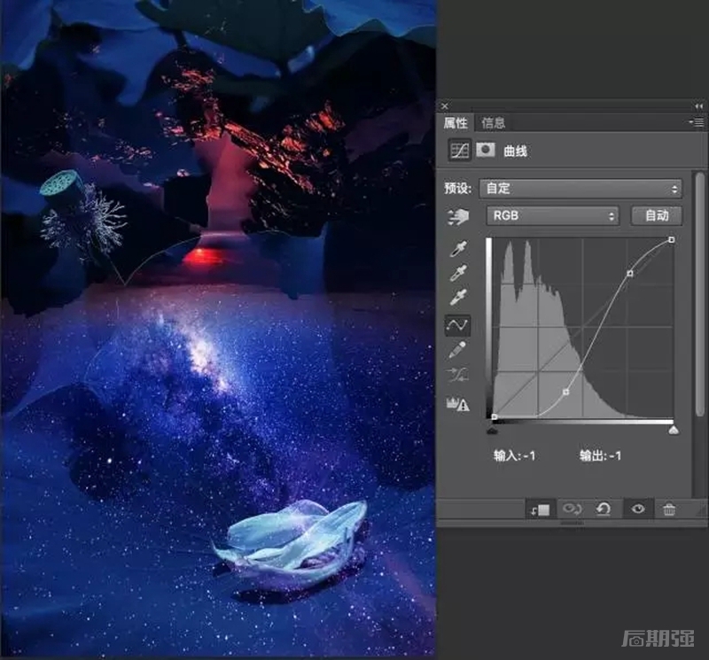
Task: Select the shadow curve point on the curve
Action: (565, 392)
